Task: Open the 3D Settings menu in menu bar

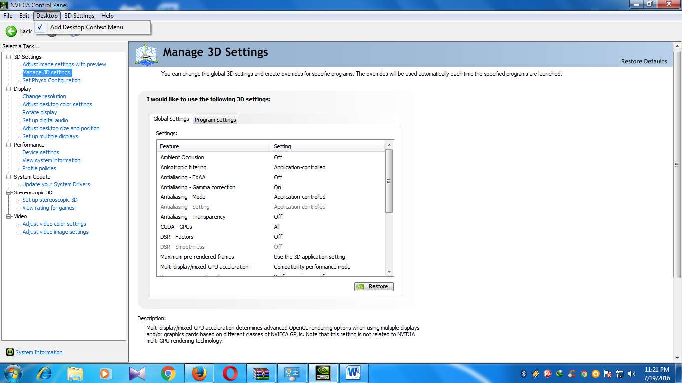Action: click(x=79, y=16)
